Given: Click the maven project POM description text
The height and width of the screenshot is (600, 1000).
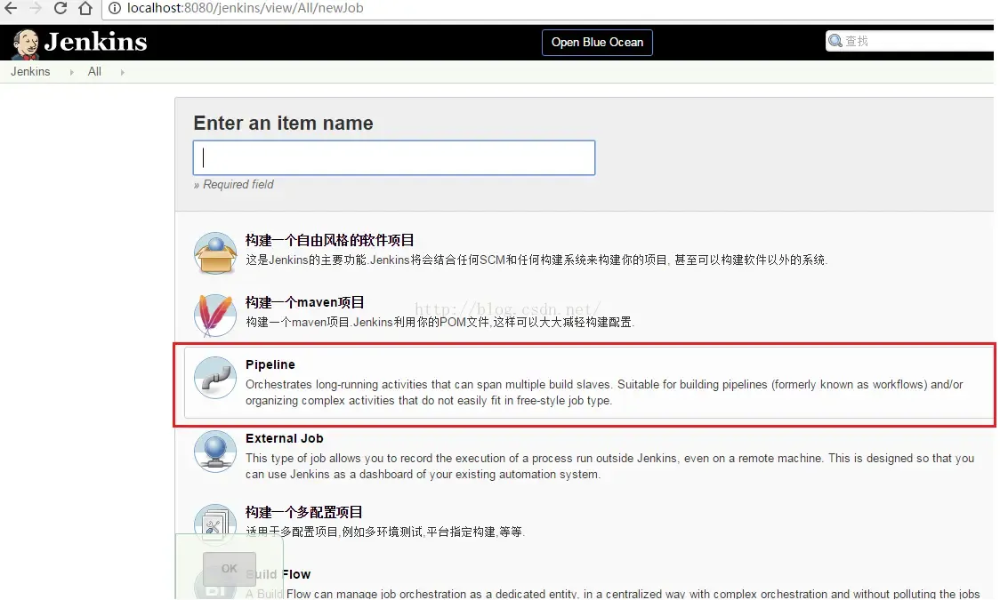Looking at the screenshot, I should (x=440, y=323).
